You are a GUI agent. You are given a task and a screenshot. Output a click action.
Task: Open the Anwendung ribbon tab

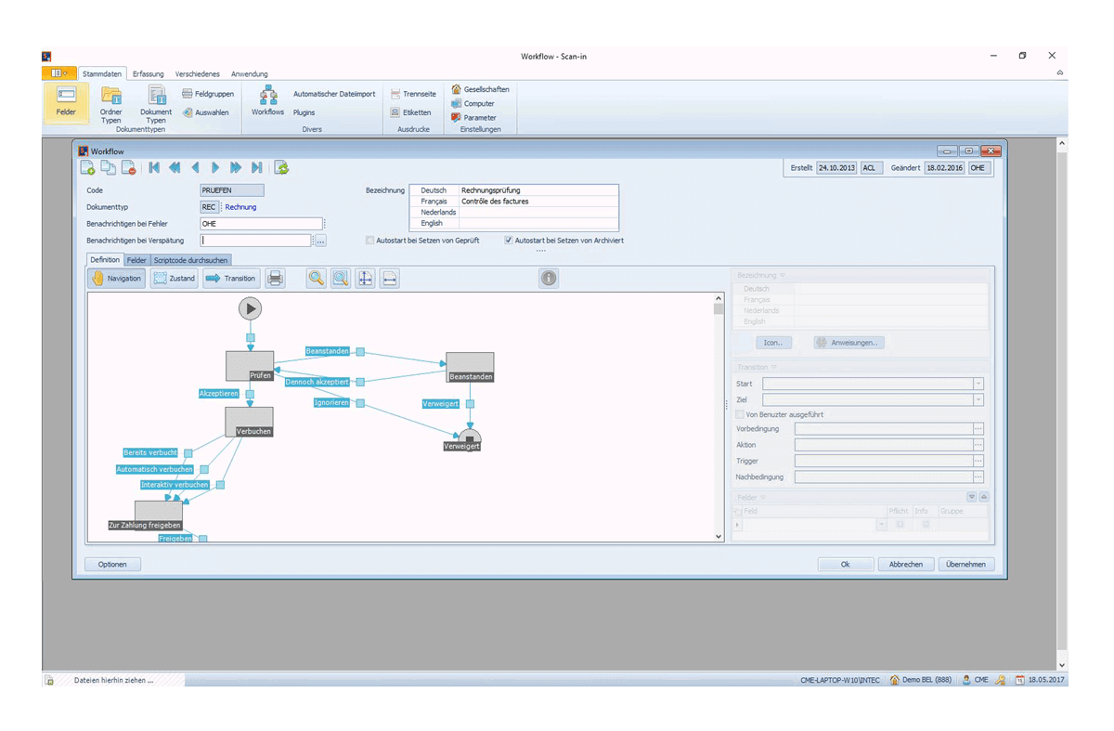(x=249, y=73)
